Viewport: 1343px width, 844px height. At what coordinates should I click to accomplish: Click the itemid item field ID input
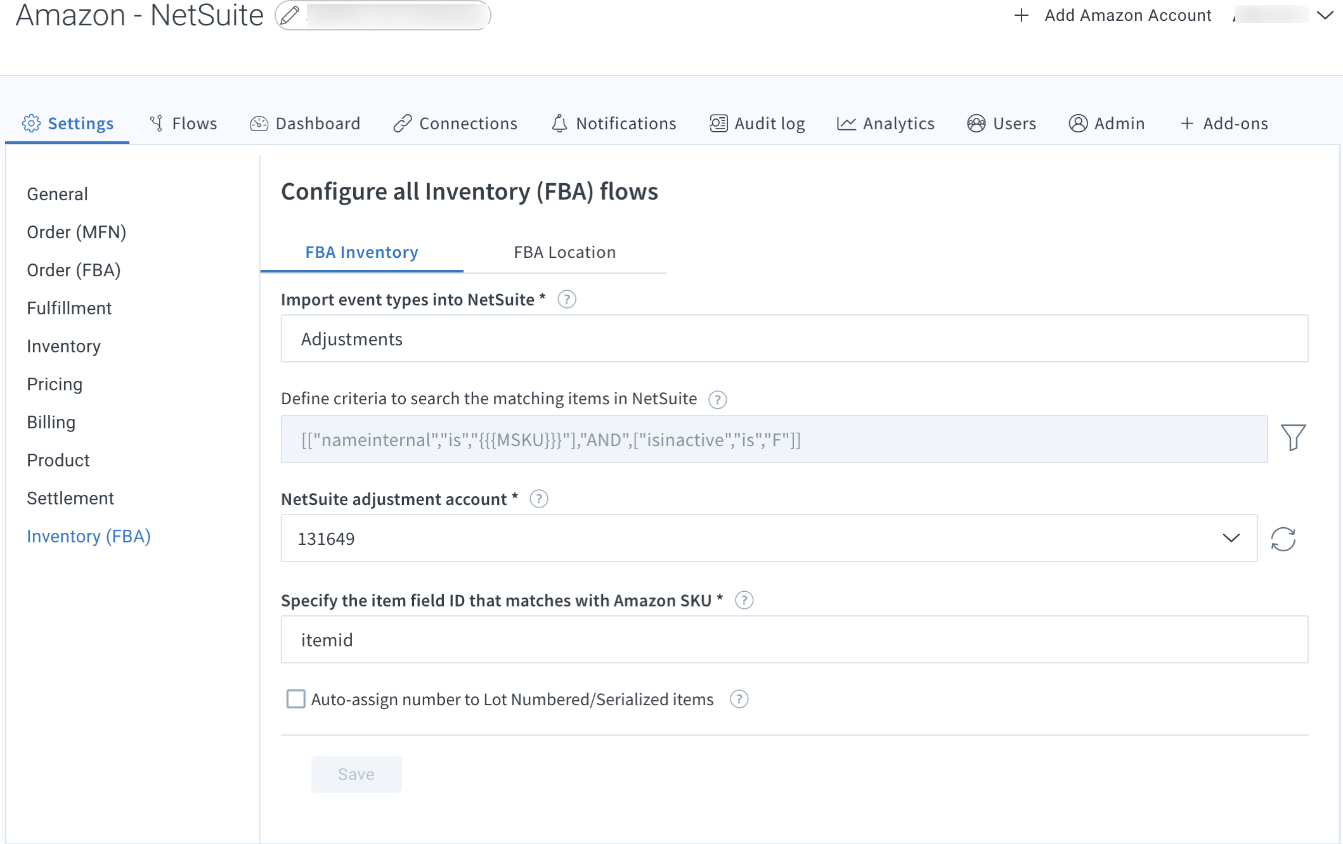795,639
